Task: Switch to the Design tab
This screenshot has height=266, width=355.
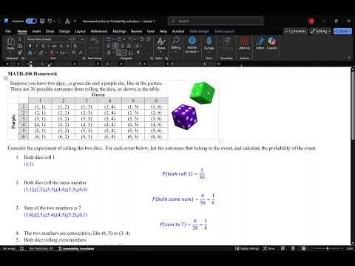Action: pyautogui.click(x=64, y=31)
